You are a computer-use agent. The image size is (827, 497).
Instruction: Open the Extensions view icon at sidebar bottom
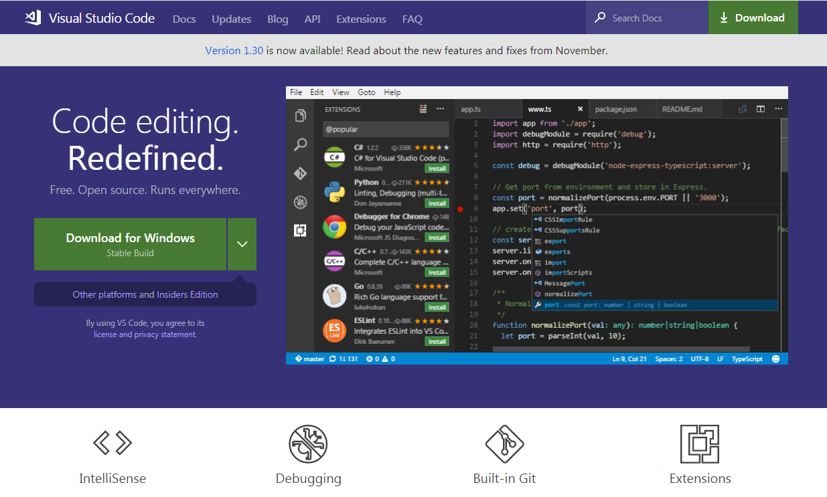[x=301, y=230]
